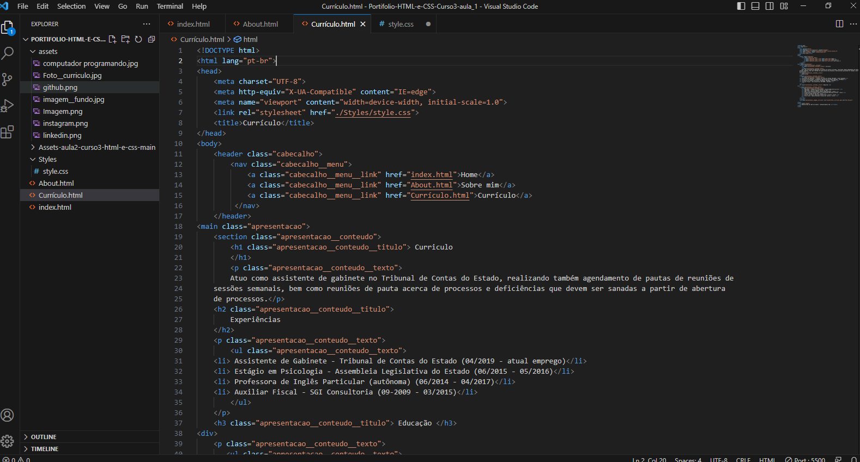Change the HTML language mode
Viewport: 860px width, 462px height.
[767, 459]
